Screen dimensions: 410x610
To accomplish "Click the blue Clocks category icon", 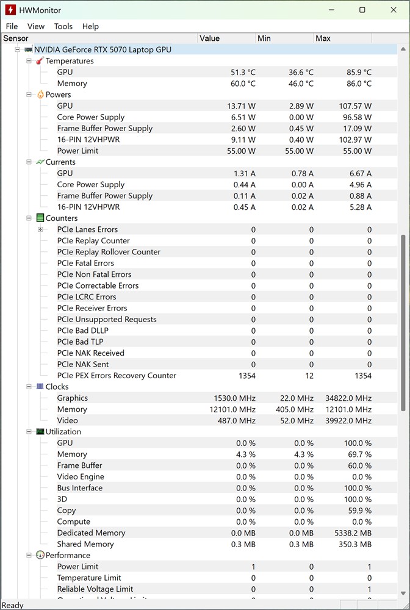I will [40, 387].
